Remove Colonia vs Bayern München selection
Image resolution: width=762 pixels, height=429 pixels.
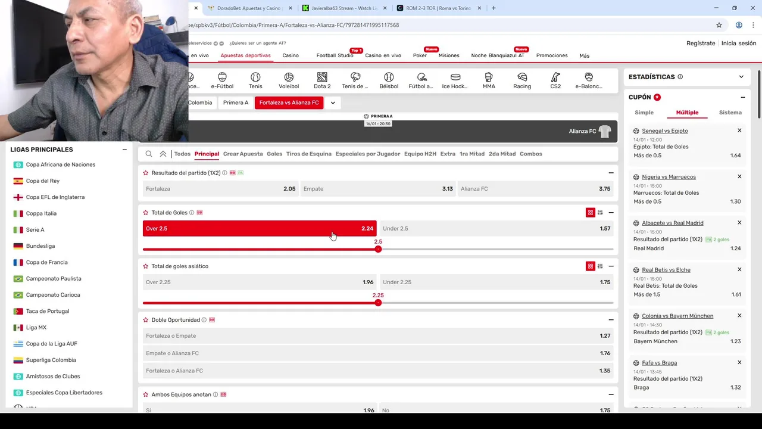click(x=739, y=316)
